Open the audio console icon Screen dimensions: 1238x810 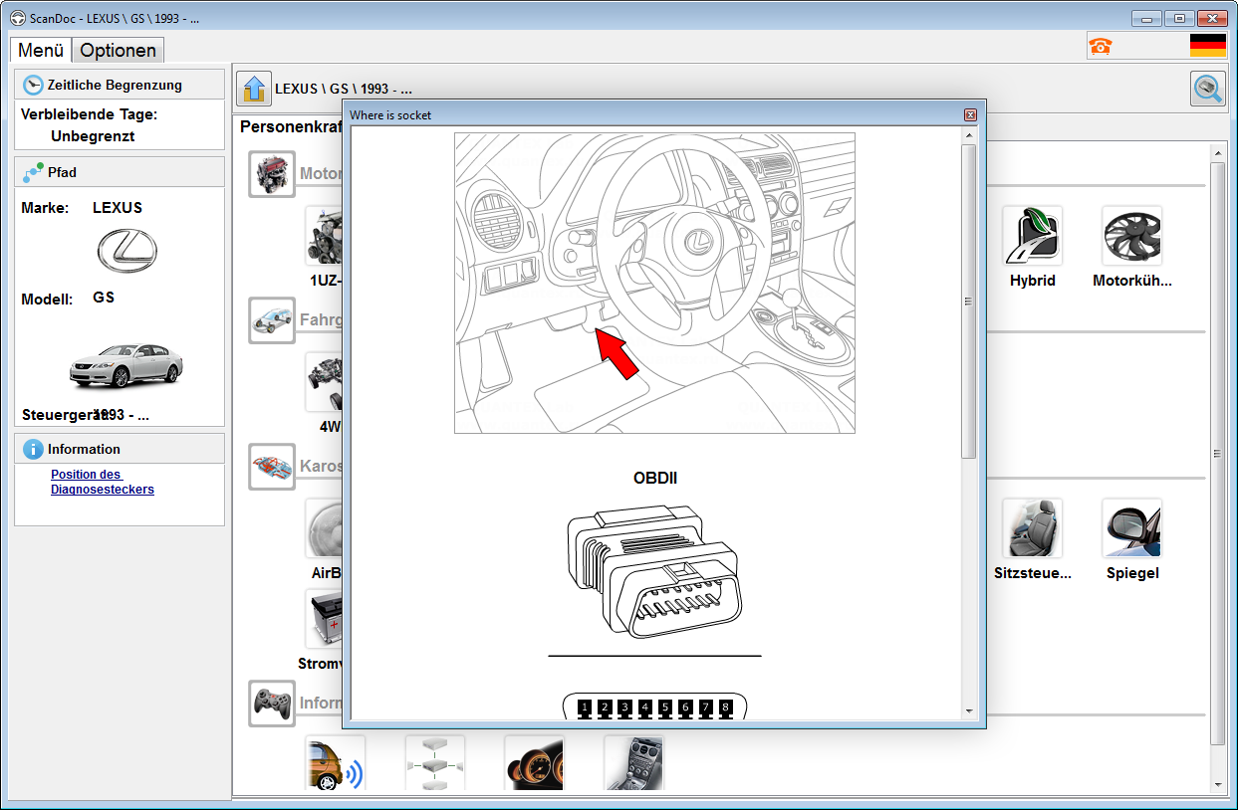(x=633, y=763)
